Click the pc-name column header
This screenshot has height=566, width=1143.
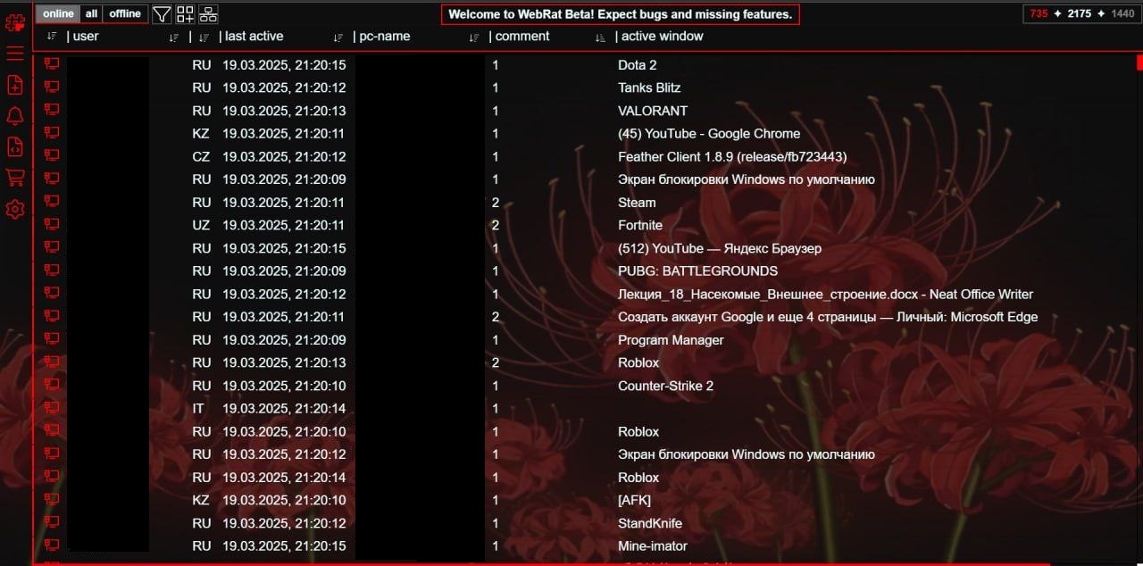point(385,37)
